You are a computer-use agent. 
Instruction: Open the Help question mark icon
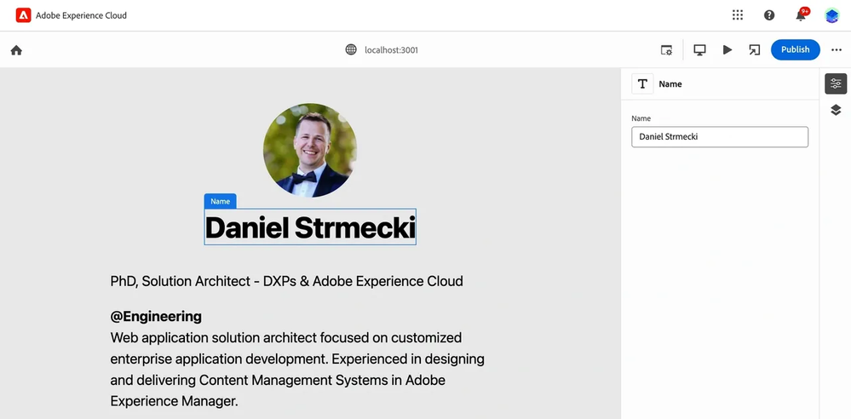tap(769, 15)
